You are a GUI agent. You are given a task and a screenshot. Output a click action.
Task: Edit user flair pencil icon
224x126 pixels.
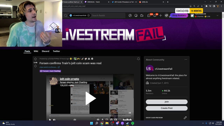pos(185,118)
